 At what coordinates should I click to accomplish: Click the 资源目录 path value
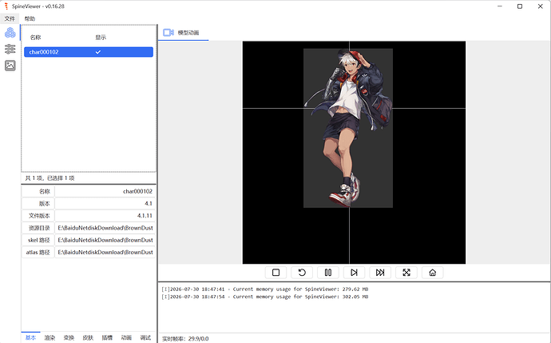(105, 228)
